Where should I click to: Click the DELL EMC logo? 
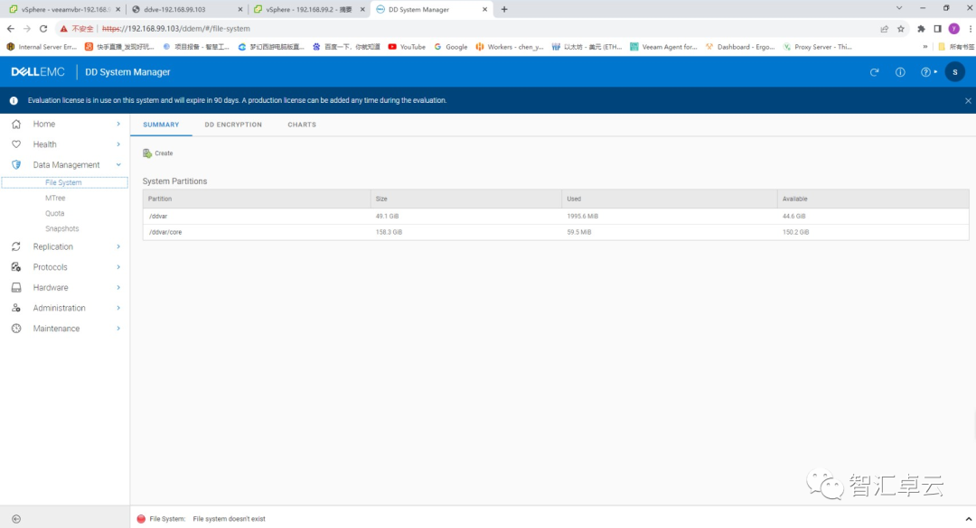click(x=38, y=72)
